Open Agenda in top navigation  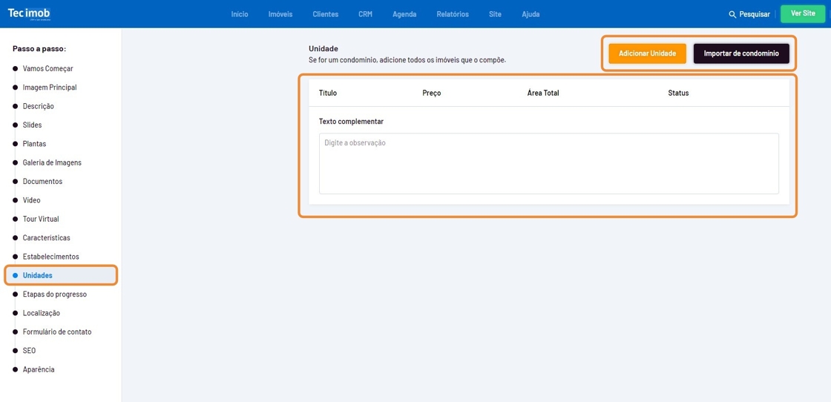(x=404, y=14)
